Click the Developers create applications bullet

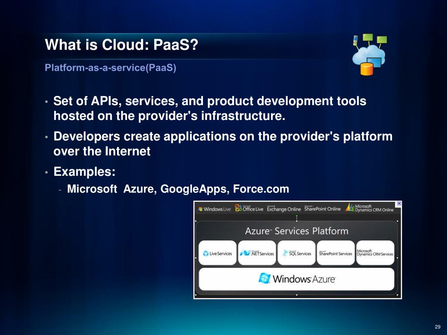pyautogui.click(x=223, y=144)
